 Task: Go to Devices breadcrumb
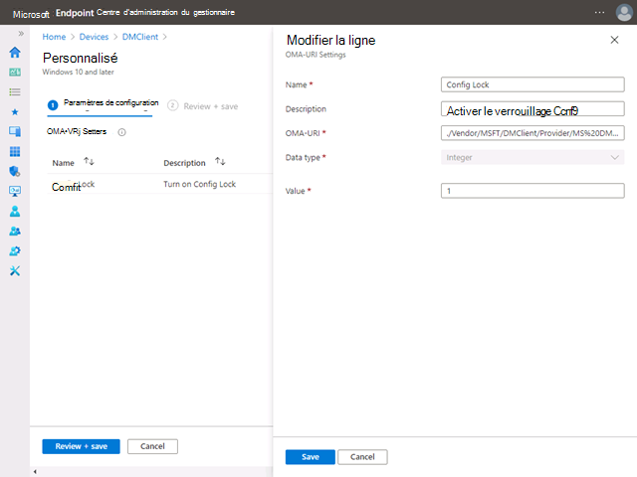pos(94,37)
